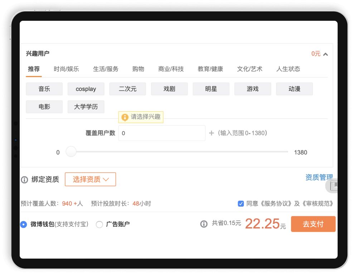Switch to the 商业/科技 tab
353x274 pixels.
click(171, 69)
